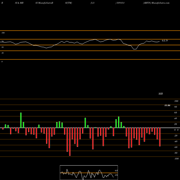Click the MR axis label -80

click(x=176, y=153)
